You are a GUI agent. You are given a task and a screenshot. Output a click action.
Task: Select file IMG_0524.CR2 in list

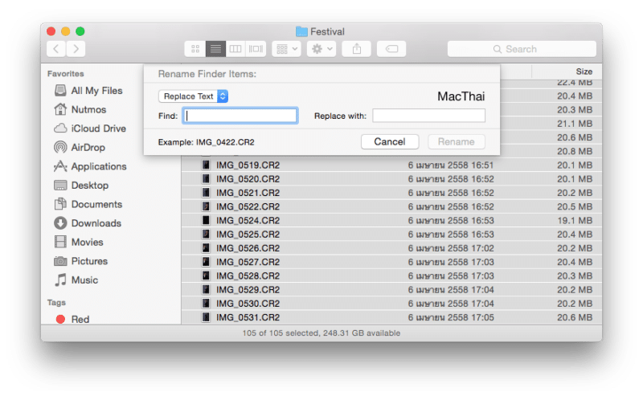pos(248,220)
